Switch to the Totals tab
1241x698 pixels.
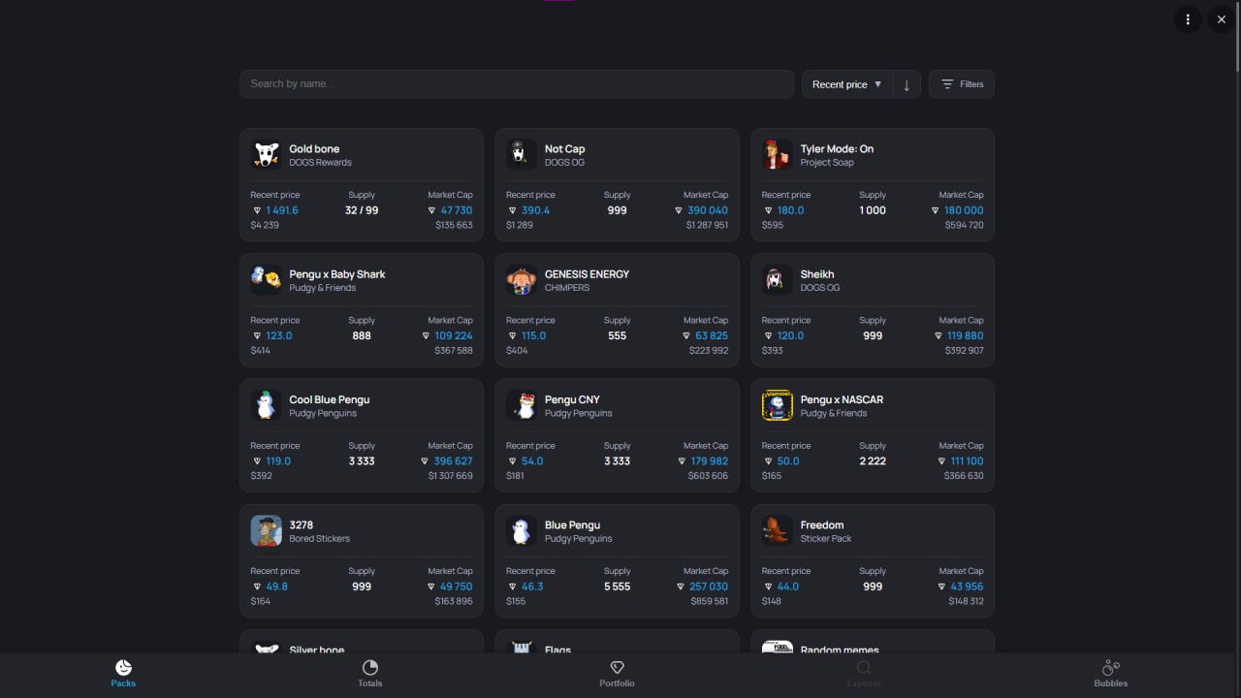pyautogui.click(x=369, y=674)
